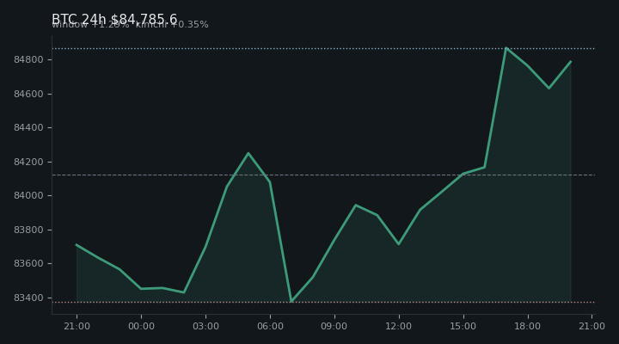Click the 84000 price axis label
The image size is (619, 344).
click(x=28, y=195)
